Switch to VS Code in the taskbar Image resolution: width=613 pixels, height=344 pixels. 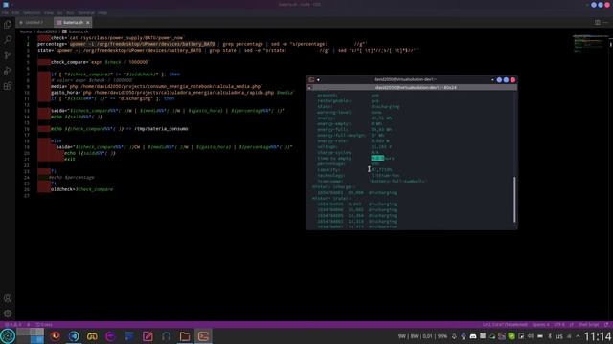[74, 336]
